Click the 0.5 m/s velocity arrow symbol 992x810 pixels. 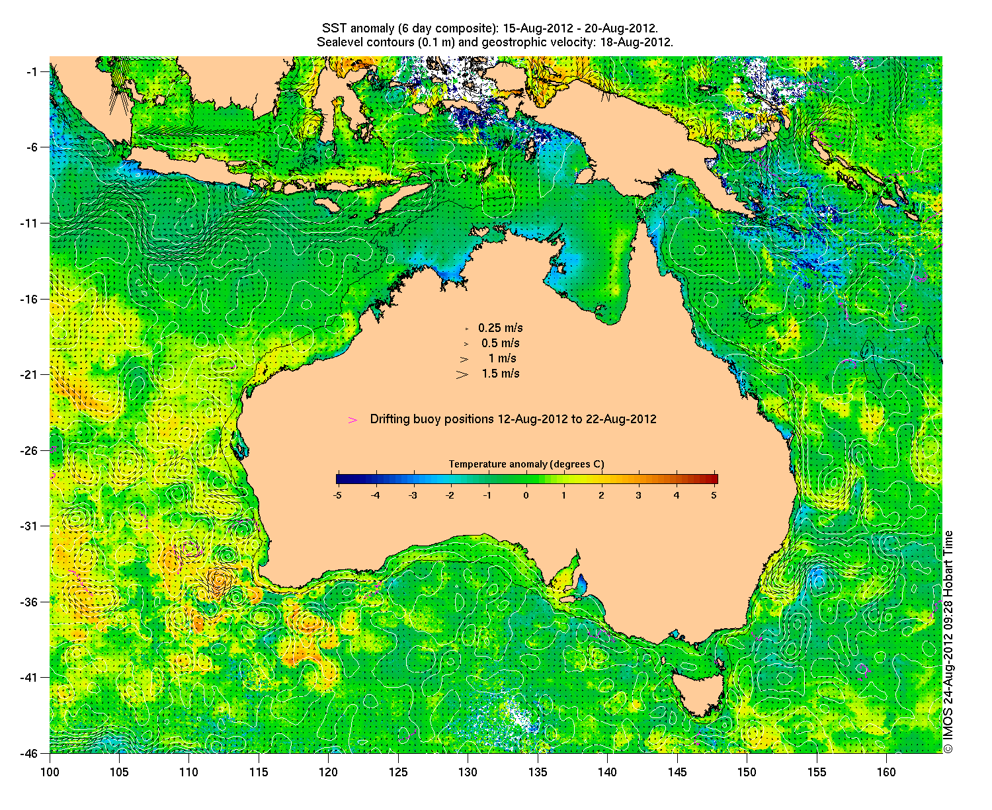pos(466,344)
